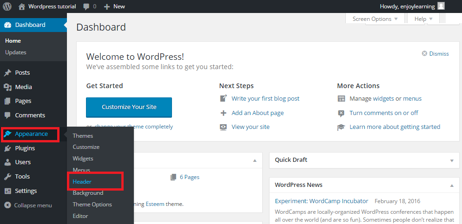Click the pages icon beside 6 Pages
The height and width of the screenshot is (224, 462).
(173, 177)
